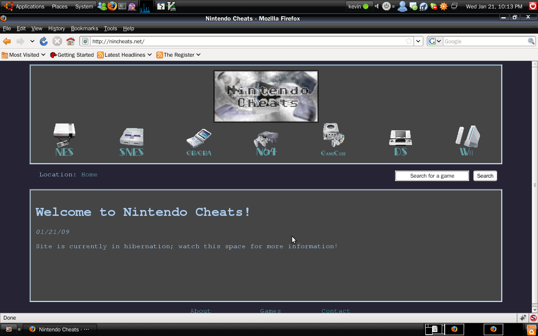
Task: Click the clock showing Wed Jan 21
Action: [x=494, y=6]
